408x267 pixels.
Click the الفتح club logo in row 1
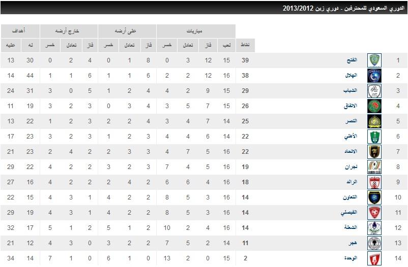click(374, 60)
